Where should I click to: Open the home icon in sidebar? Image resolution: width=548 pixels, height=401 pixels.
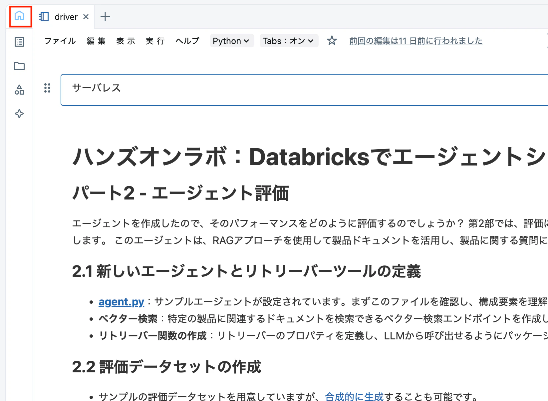[x=20, y=16]
